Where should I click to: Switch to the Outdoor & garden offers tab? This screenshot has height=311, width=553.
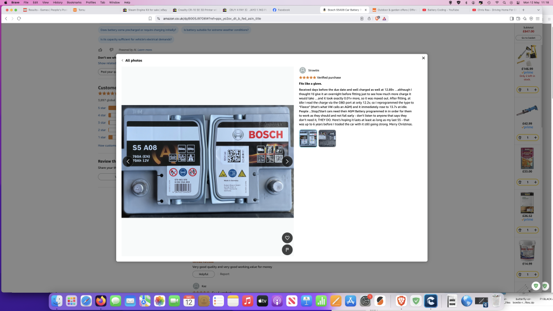pos(394,10)
